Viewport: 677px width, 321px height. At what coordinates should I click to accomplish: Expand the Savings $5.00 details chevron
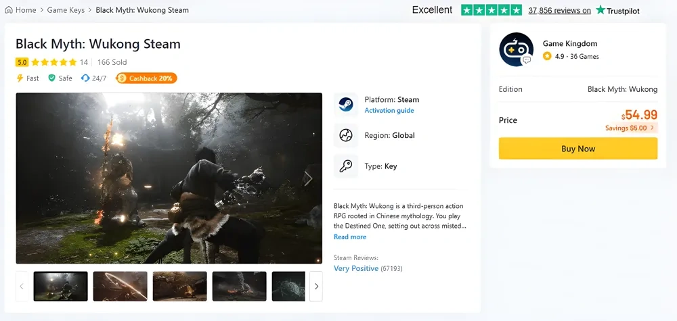[652, 128]
